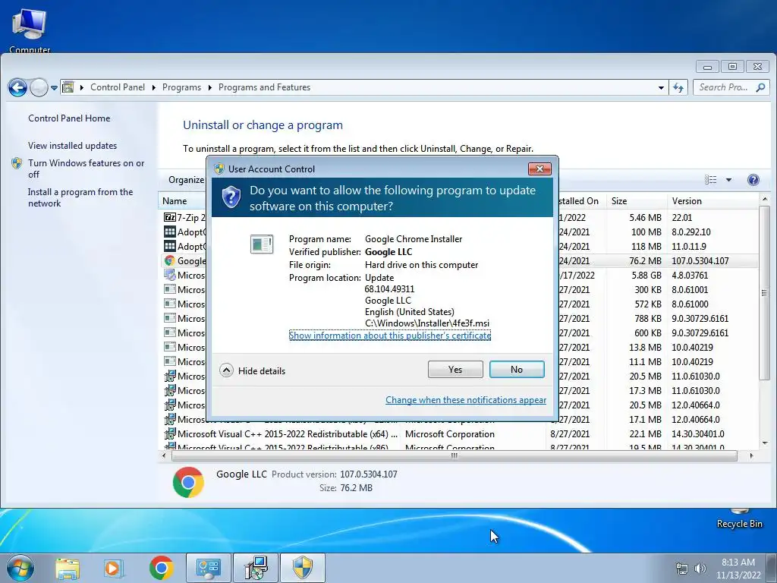The width and height of the screenshot is (777, 583).
Task: Go back with the Explorer back arrow
Action: pyautogui.click(x=18, y=88)
